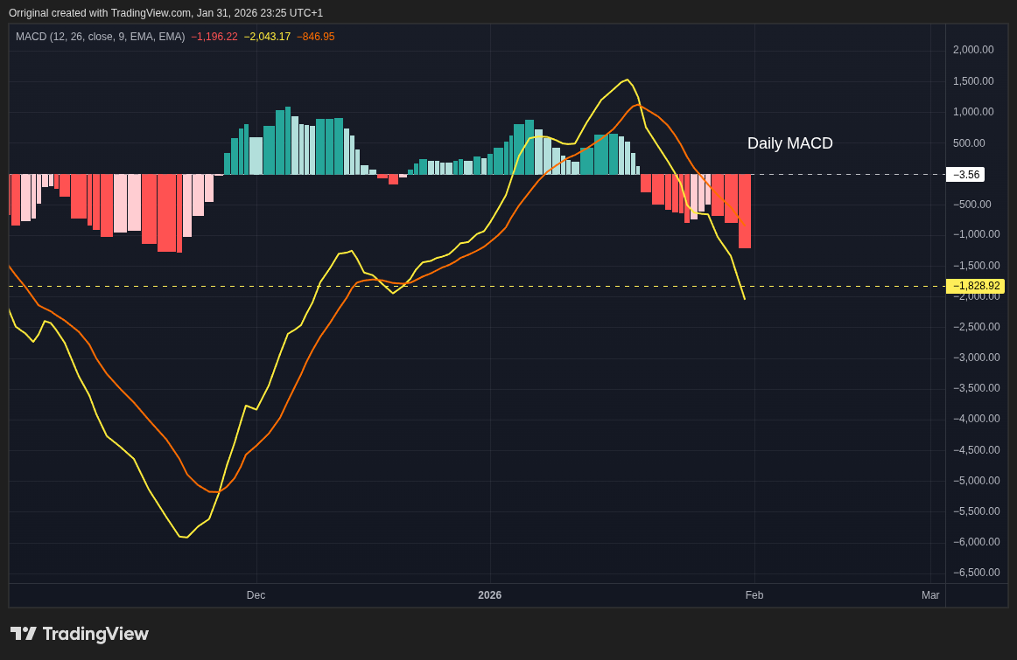The width and height of the screenshot is (1017, 660).
Task: Select the red histogram value −1,196.22
Action: [214, 37]
